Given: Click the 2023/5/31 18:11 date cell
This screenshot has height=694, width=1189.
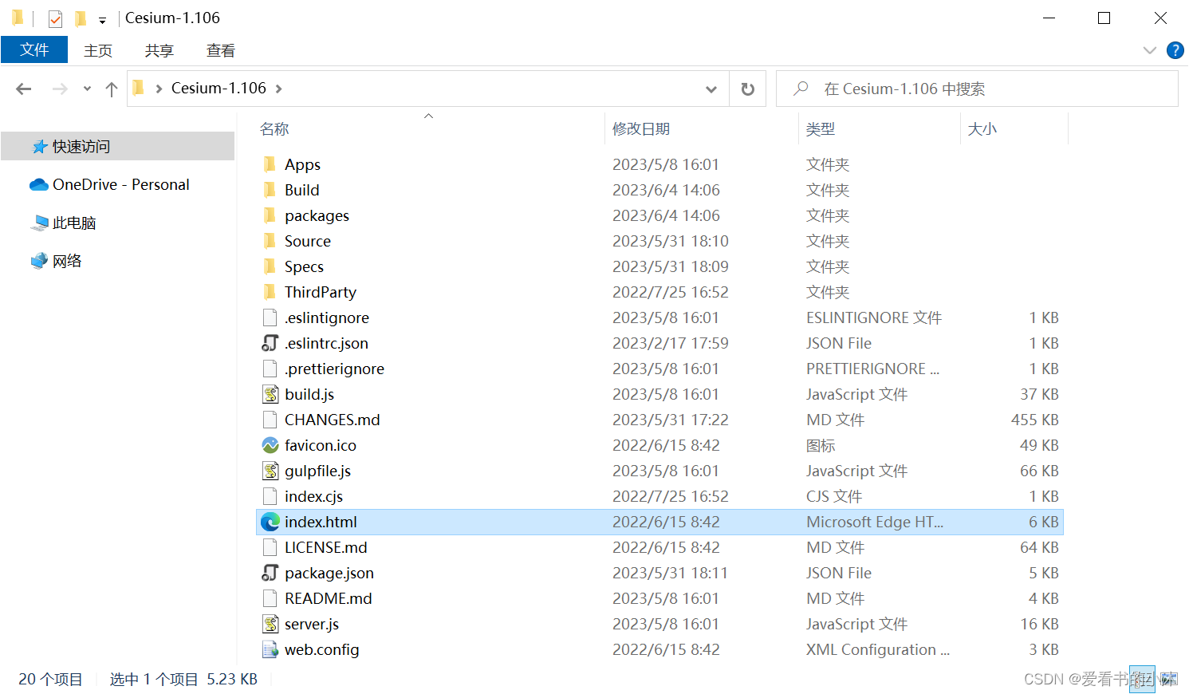Looking at the screenshot, I should [x=670, y=573].
